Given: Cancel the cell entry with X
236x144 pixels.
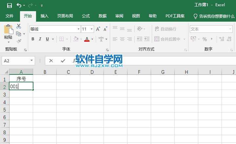Looking at the screenshot, I should point(51,61).
